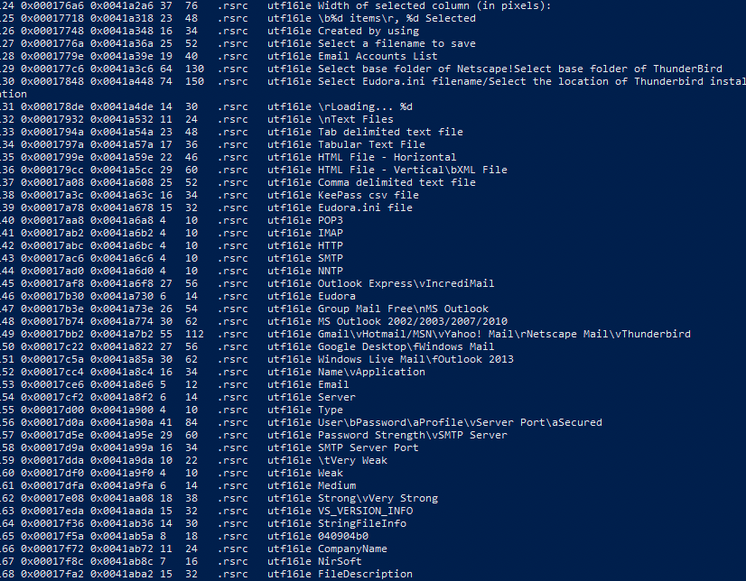
Task: Select the 'Medium' strength string
Action: coord(337,485)
